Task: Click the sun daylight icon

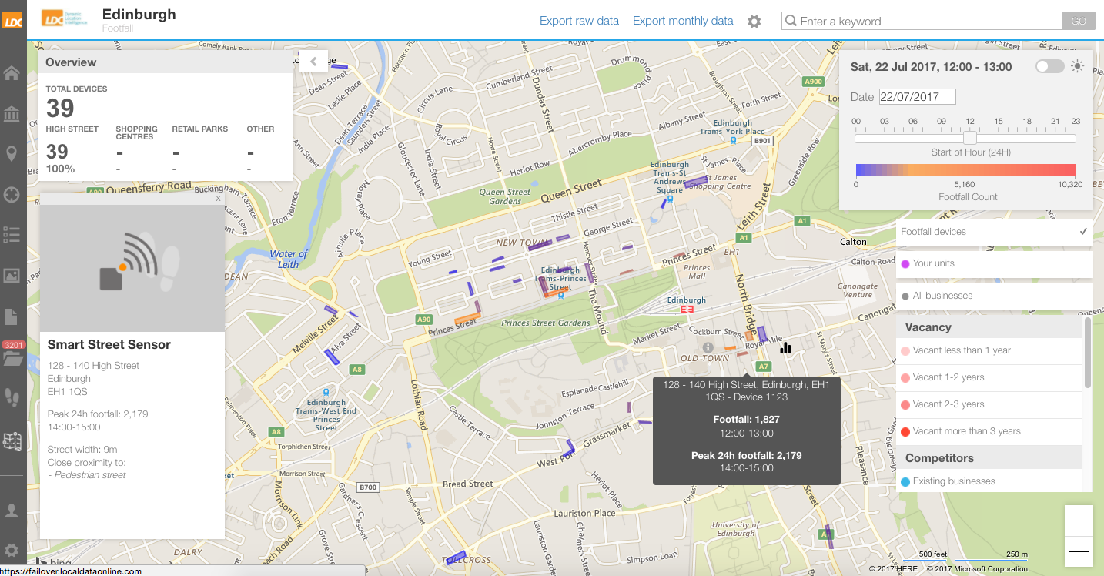Action: [x=1078, y=66]
